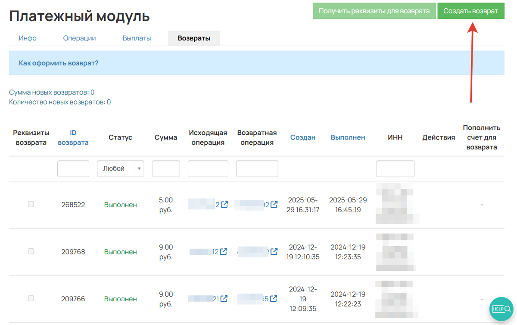Open return operation link in row 209766
517x325 pixels.
273,298
